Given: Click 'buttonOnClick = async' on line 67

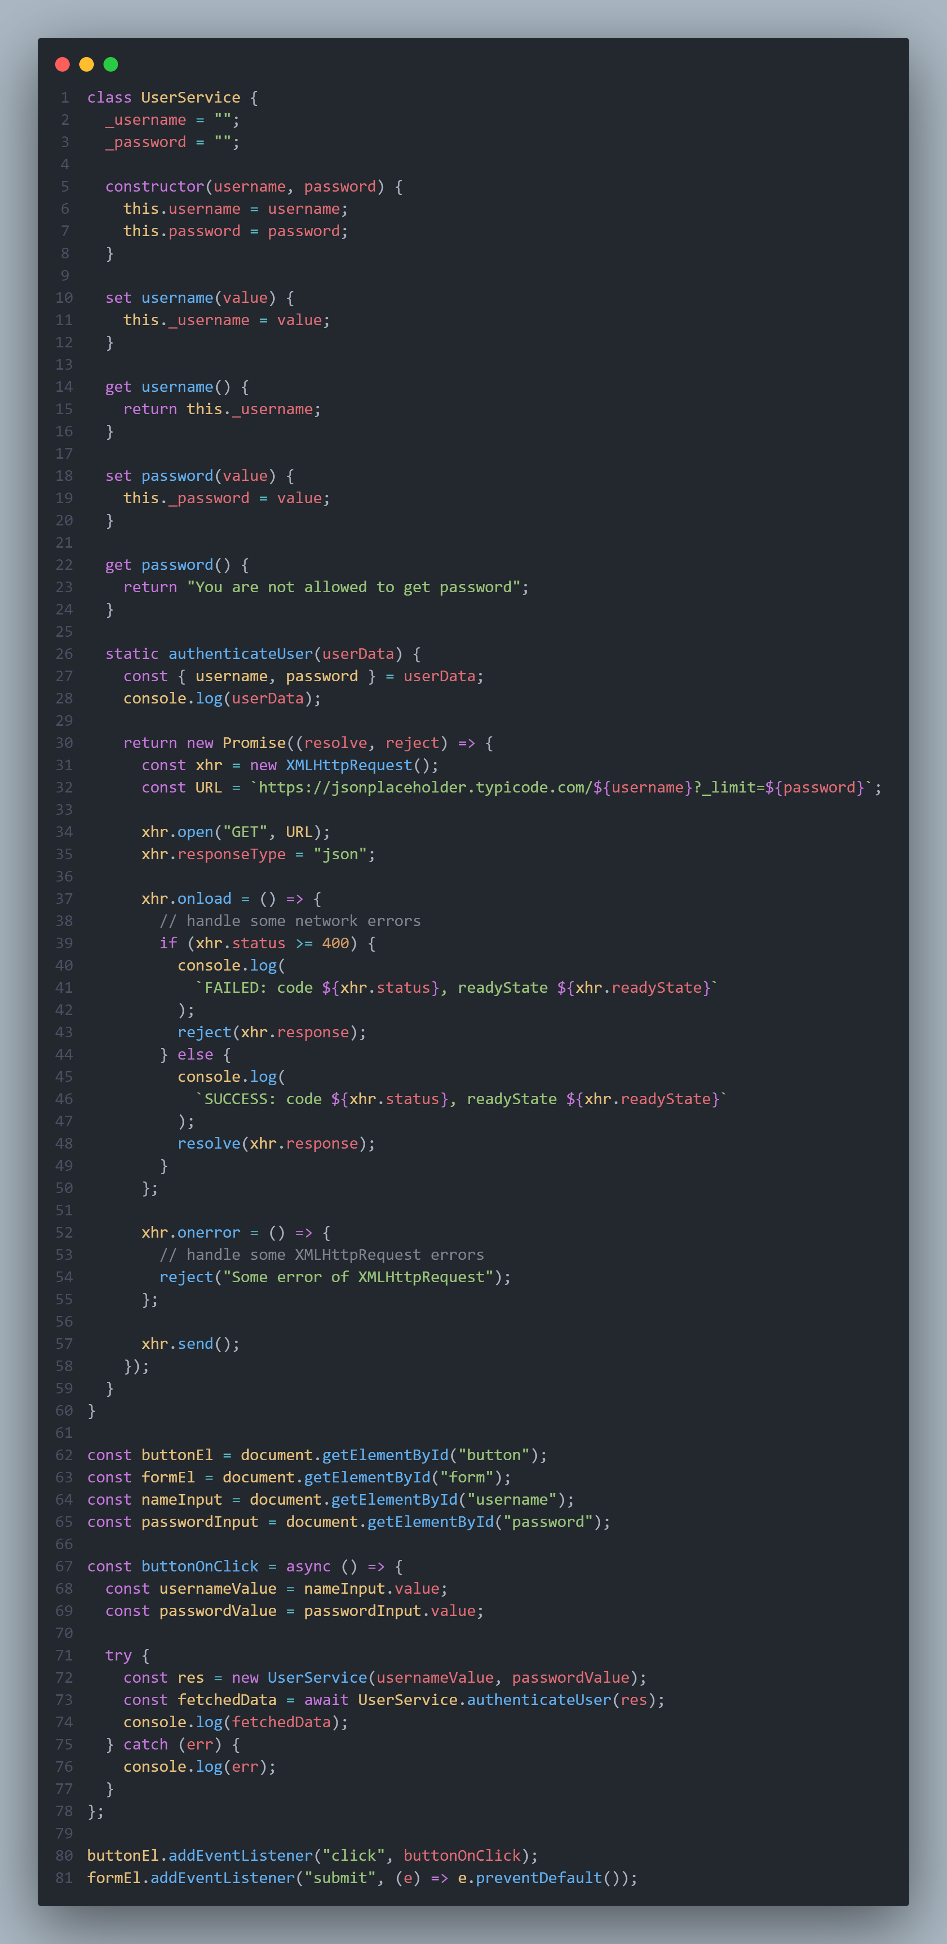Looking at the screenshot, I should (236, 1567).
